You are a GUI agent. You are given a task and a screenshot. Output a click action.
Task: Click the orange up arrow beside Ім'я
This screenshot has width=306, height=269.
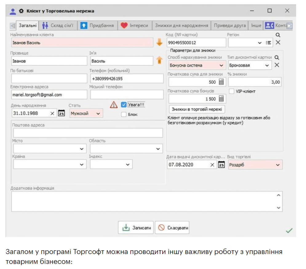(x=159, y=60)
